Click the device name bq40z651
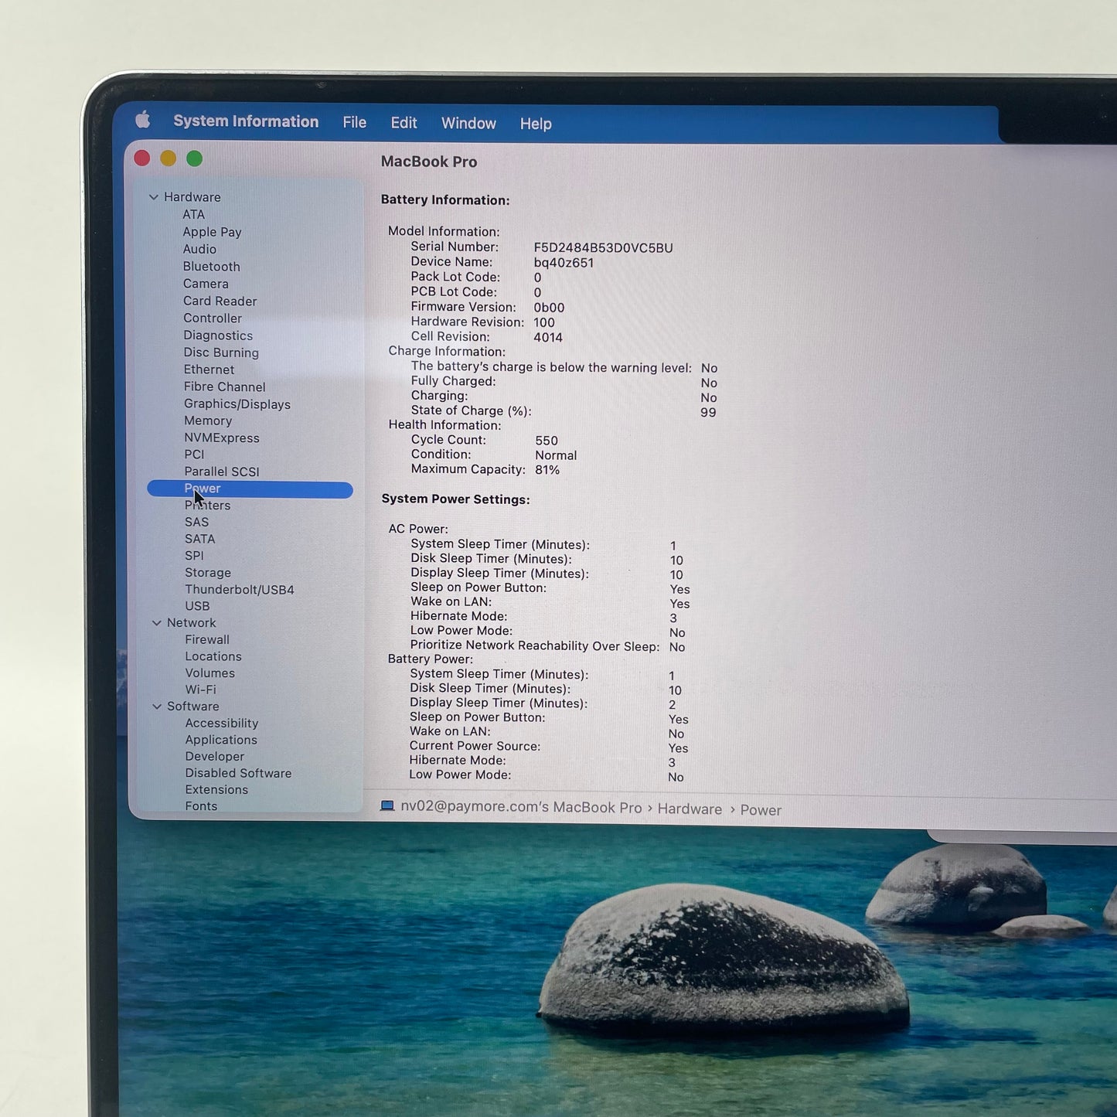The width and height of the screenshot is (1117, 1117). pos(564,263)
